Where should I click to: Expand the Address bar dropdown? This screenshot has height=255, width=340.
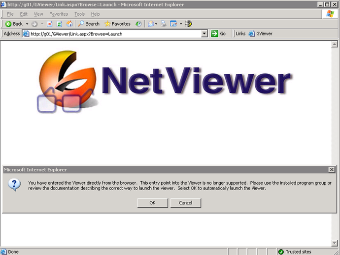click(204, 34)
